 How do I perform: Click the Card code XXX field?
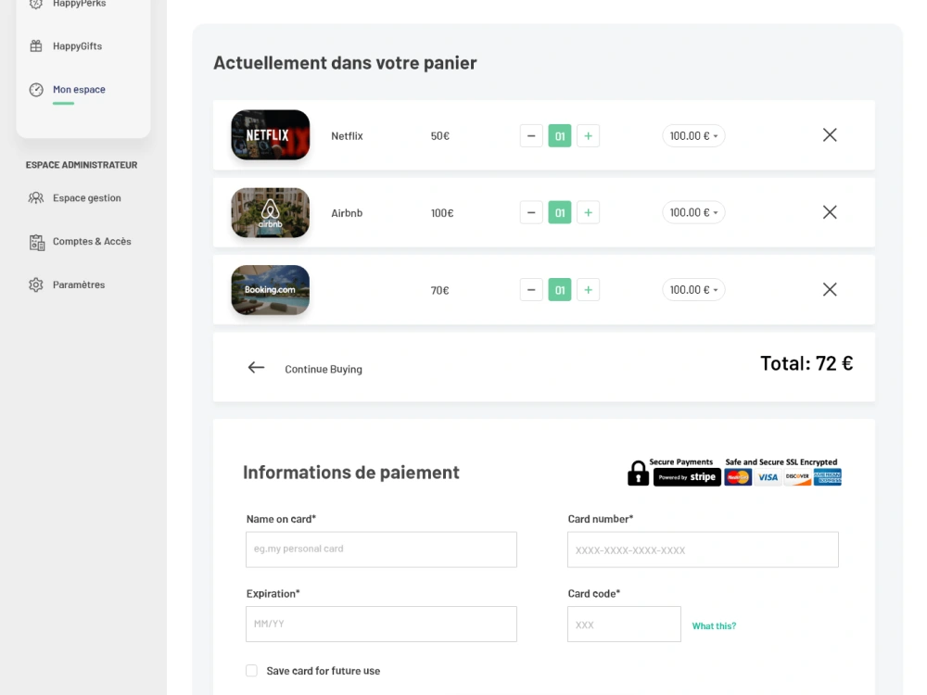pyautogui.click(x=624, y=624)
